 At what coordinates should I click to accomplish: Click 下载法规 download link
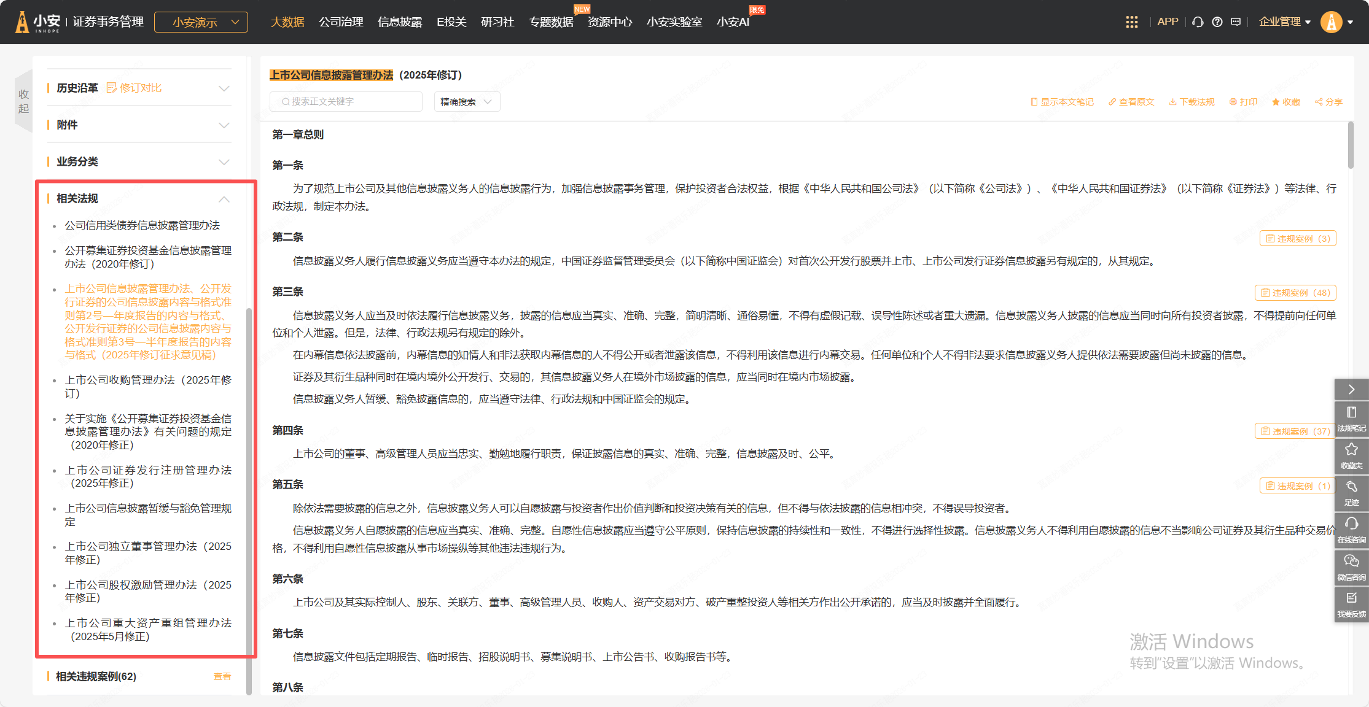1192,102
